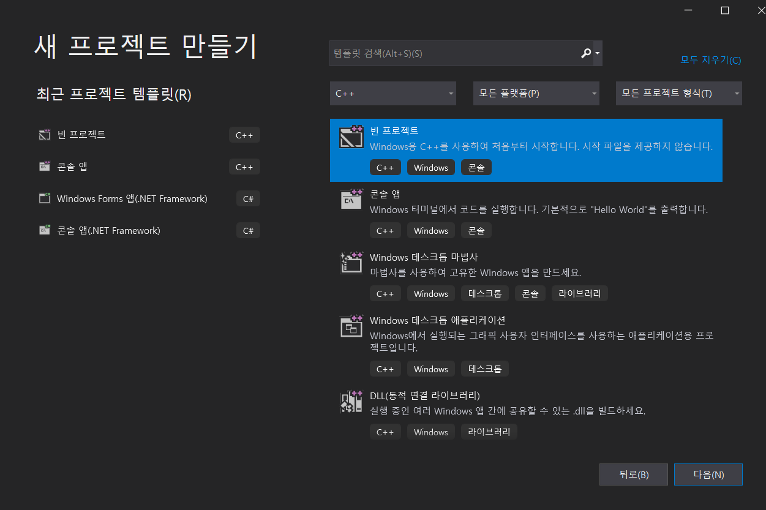Maximize the new project dialog window
The height and width of the screenshot is (510, 766).
725,10
